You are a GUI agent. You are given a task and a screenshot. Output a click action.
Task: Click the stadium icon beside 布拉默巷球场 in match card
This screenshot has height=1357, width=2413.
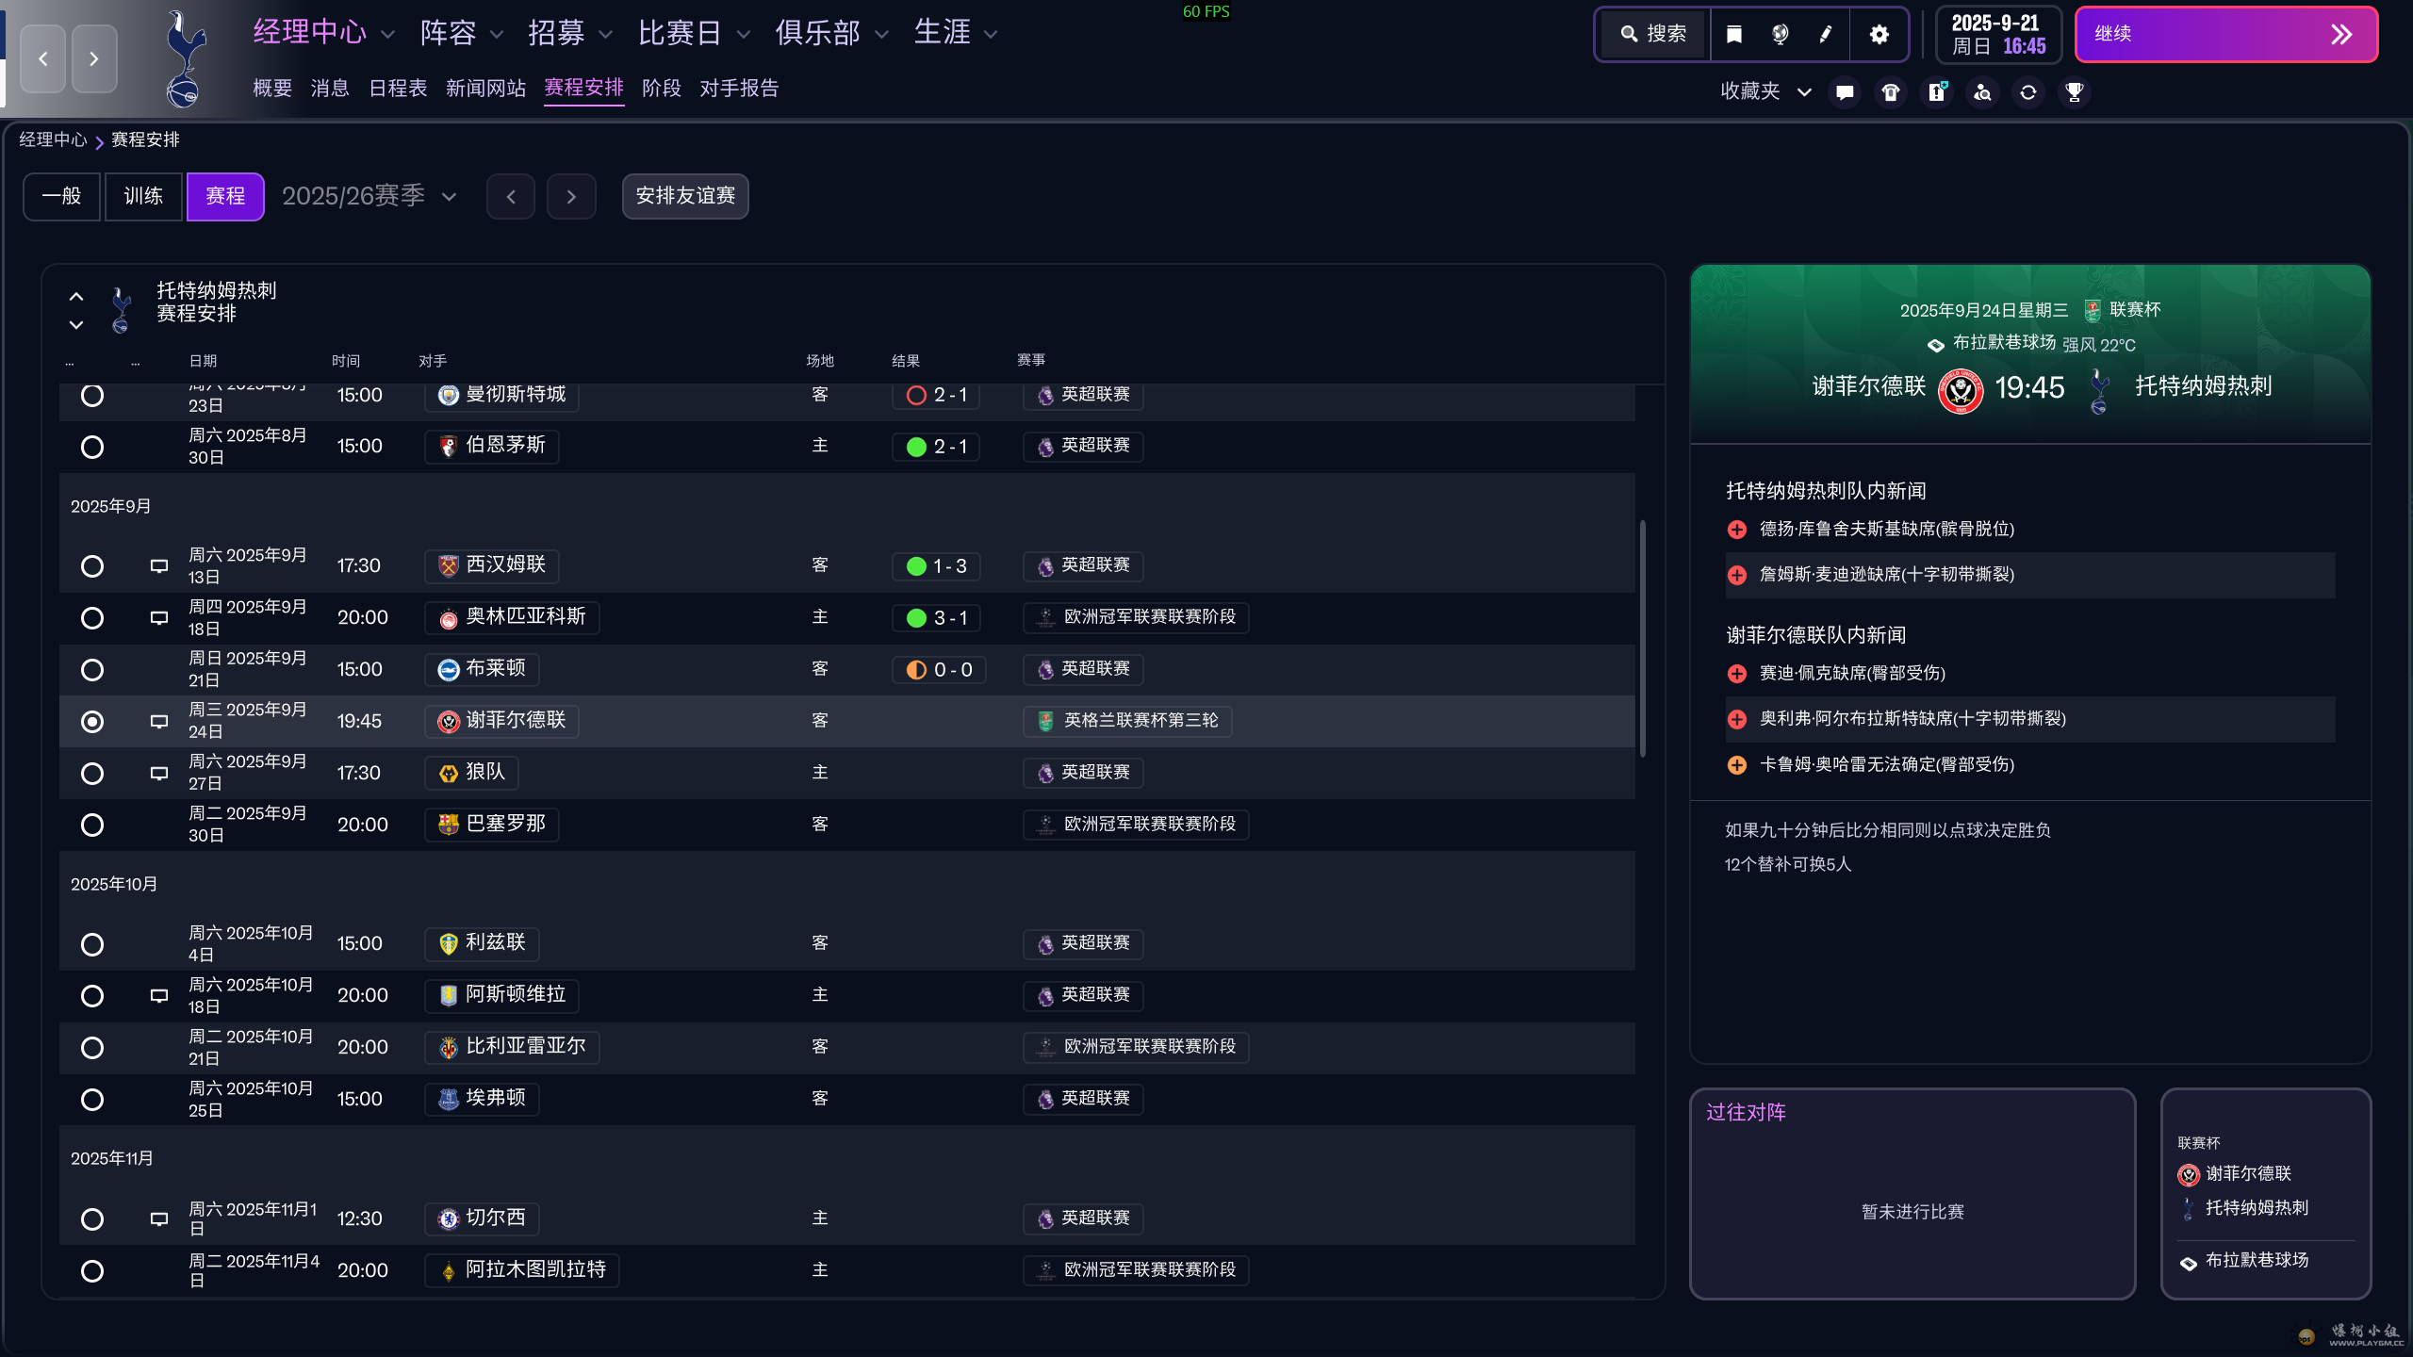(1936, 345)
